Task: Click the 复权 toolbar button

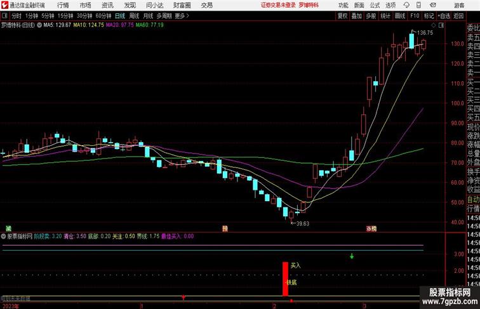Action: coord(342,16)
